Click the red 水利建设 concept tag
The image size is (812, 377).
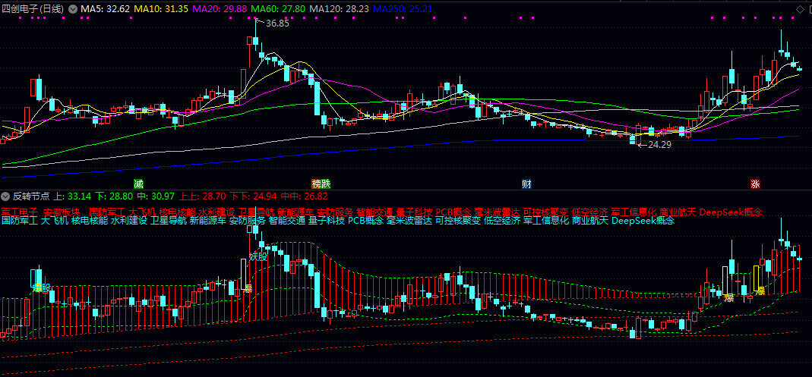[x=217, y=212]
